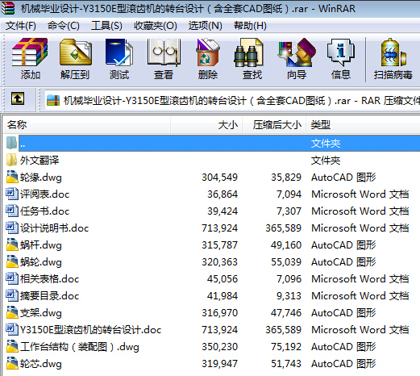Screen dimensions: 420x376
Task: Click the 摘要目录.doc file icon
Action: click(x=11, y=295)
